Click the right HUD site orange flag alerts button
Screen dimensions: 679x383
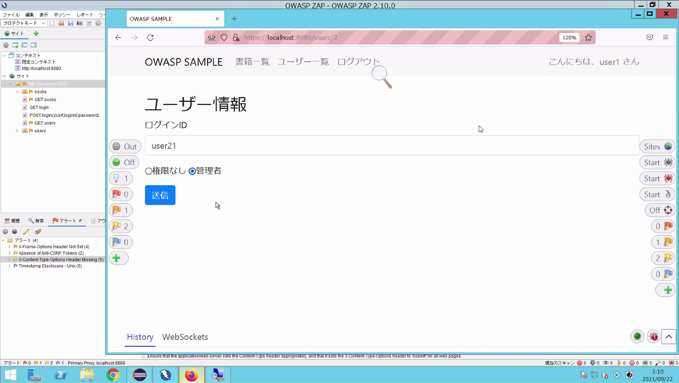[x=663, y=242]
